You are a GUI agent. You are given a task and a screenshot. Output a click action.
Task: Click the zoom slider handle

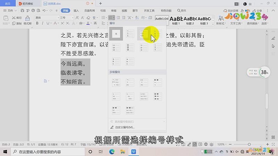pyautogui.click(x=249, y=144)
